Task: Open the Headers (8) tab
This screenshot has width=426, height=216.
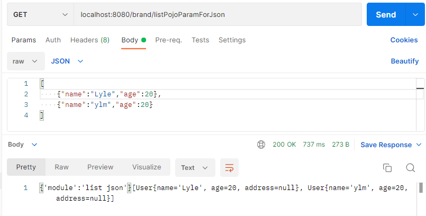Action: point(90,40)
